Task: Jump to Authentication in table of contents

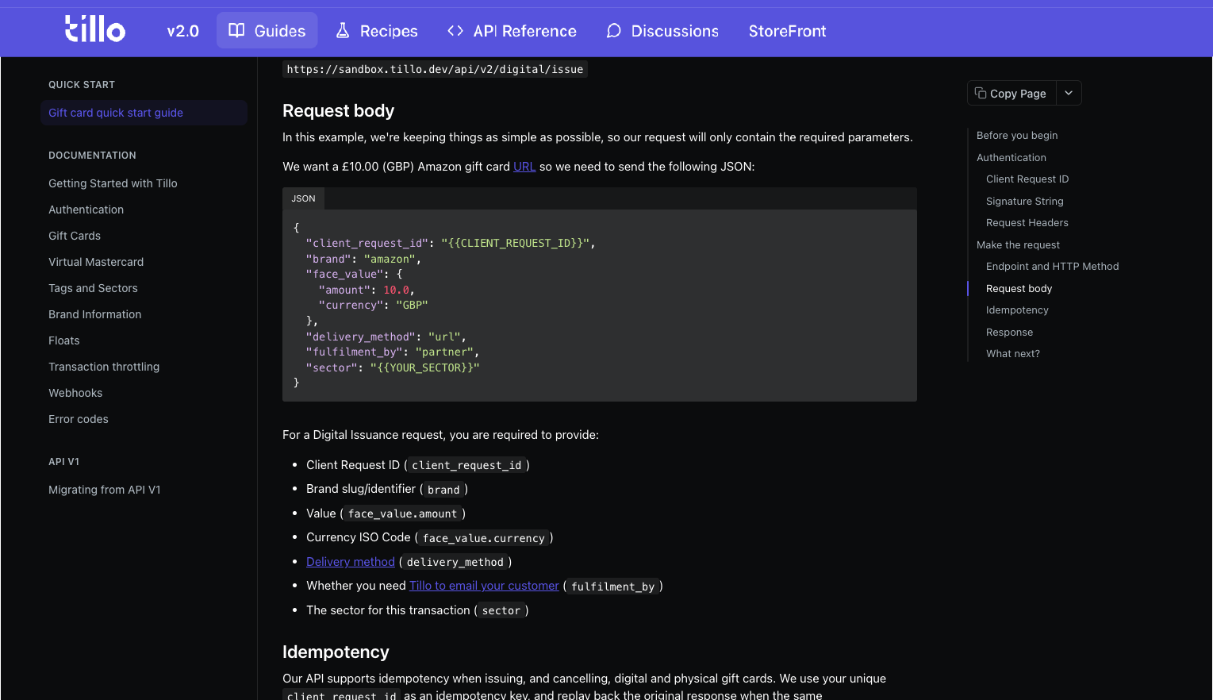Action: 1011,158
